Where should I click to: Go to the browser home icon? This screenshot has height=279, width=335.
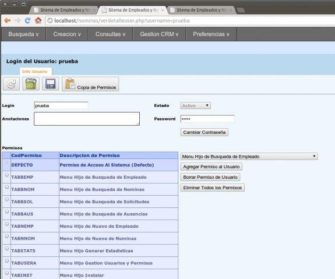click(38, 20)
